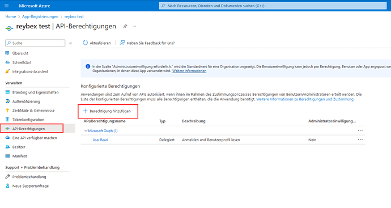Viewport: 391px width, 208px height.
Task: Click the Tokenkonfiguration icon
Action: point(7,120)
